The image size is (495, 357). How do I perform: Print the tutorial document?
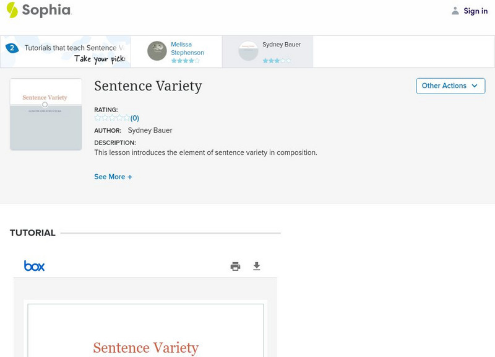[x=235, y=267]
